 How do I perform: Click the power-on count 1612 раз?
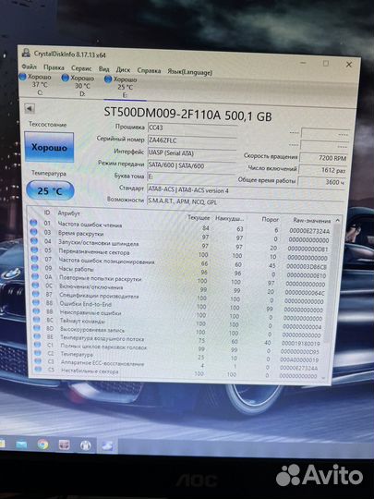(322, 170)
